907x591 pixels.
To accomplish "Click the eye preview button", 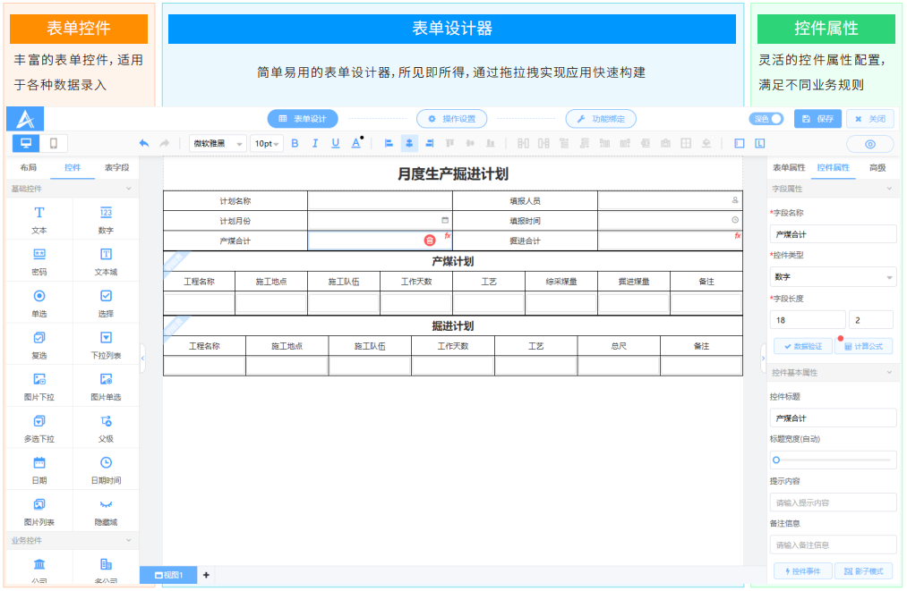I will pyautogui.click(x=869, y=144).
